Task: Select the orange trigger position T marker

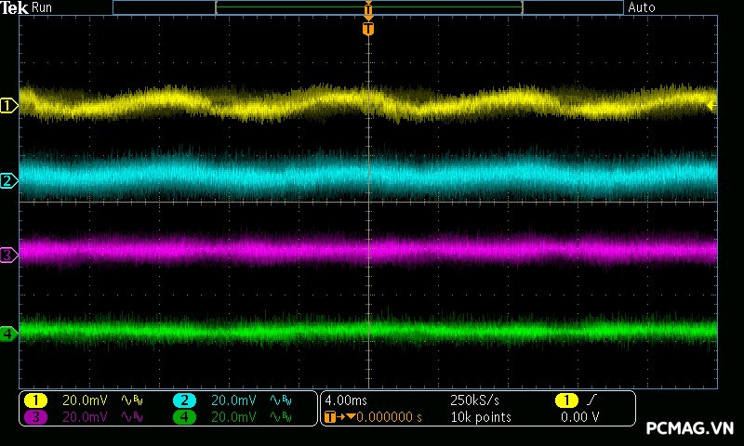Action: click(x=368, y=29)
